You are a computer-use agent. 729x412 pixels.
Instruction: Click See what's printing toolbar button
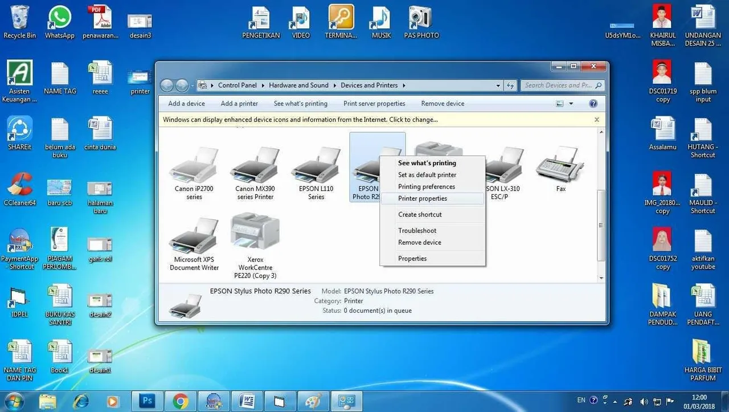301,104
